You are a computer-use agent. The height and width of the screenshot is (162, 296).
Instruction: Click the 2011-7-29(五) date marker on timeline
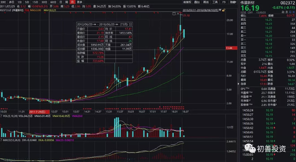(39, 112)
